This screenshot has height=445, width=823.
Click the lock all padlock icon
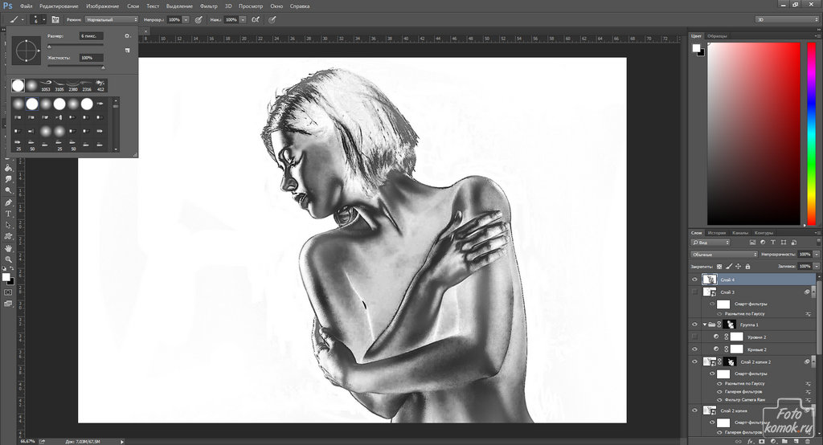(746, 266)
